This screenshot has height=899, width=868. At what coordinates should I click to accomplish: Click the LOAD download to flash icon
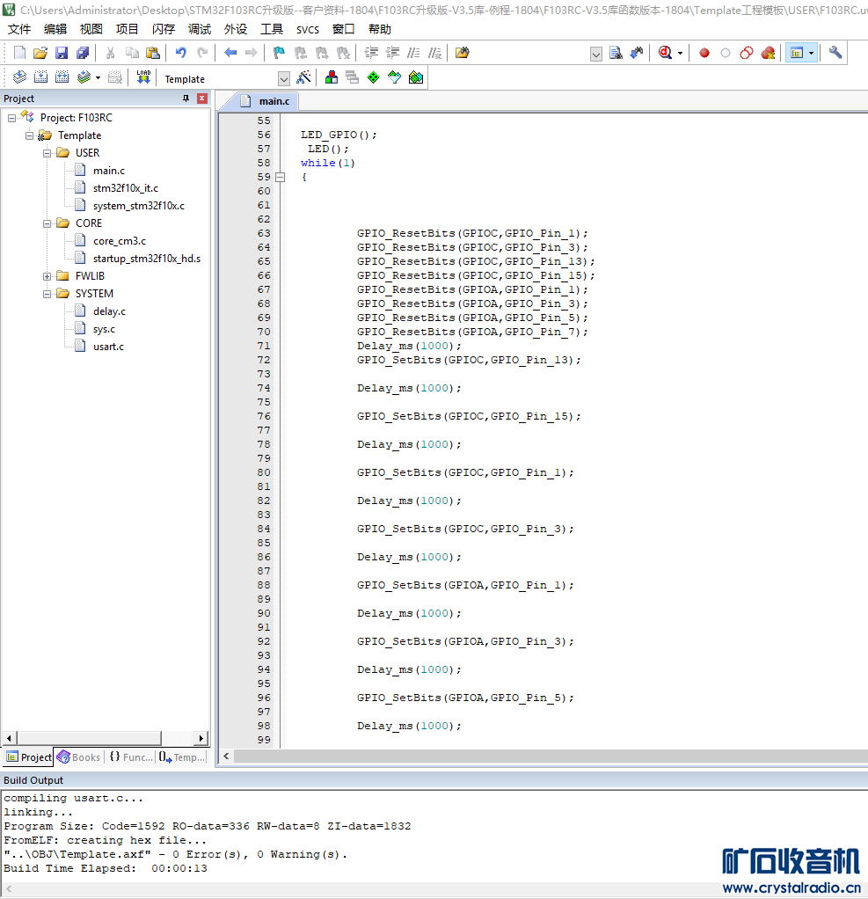(x=143, y=77)
